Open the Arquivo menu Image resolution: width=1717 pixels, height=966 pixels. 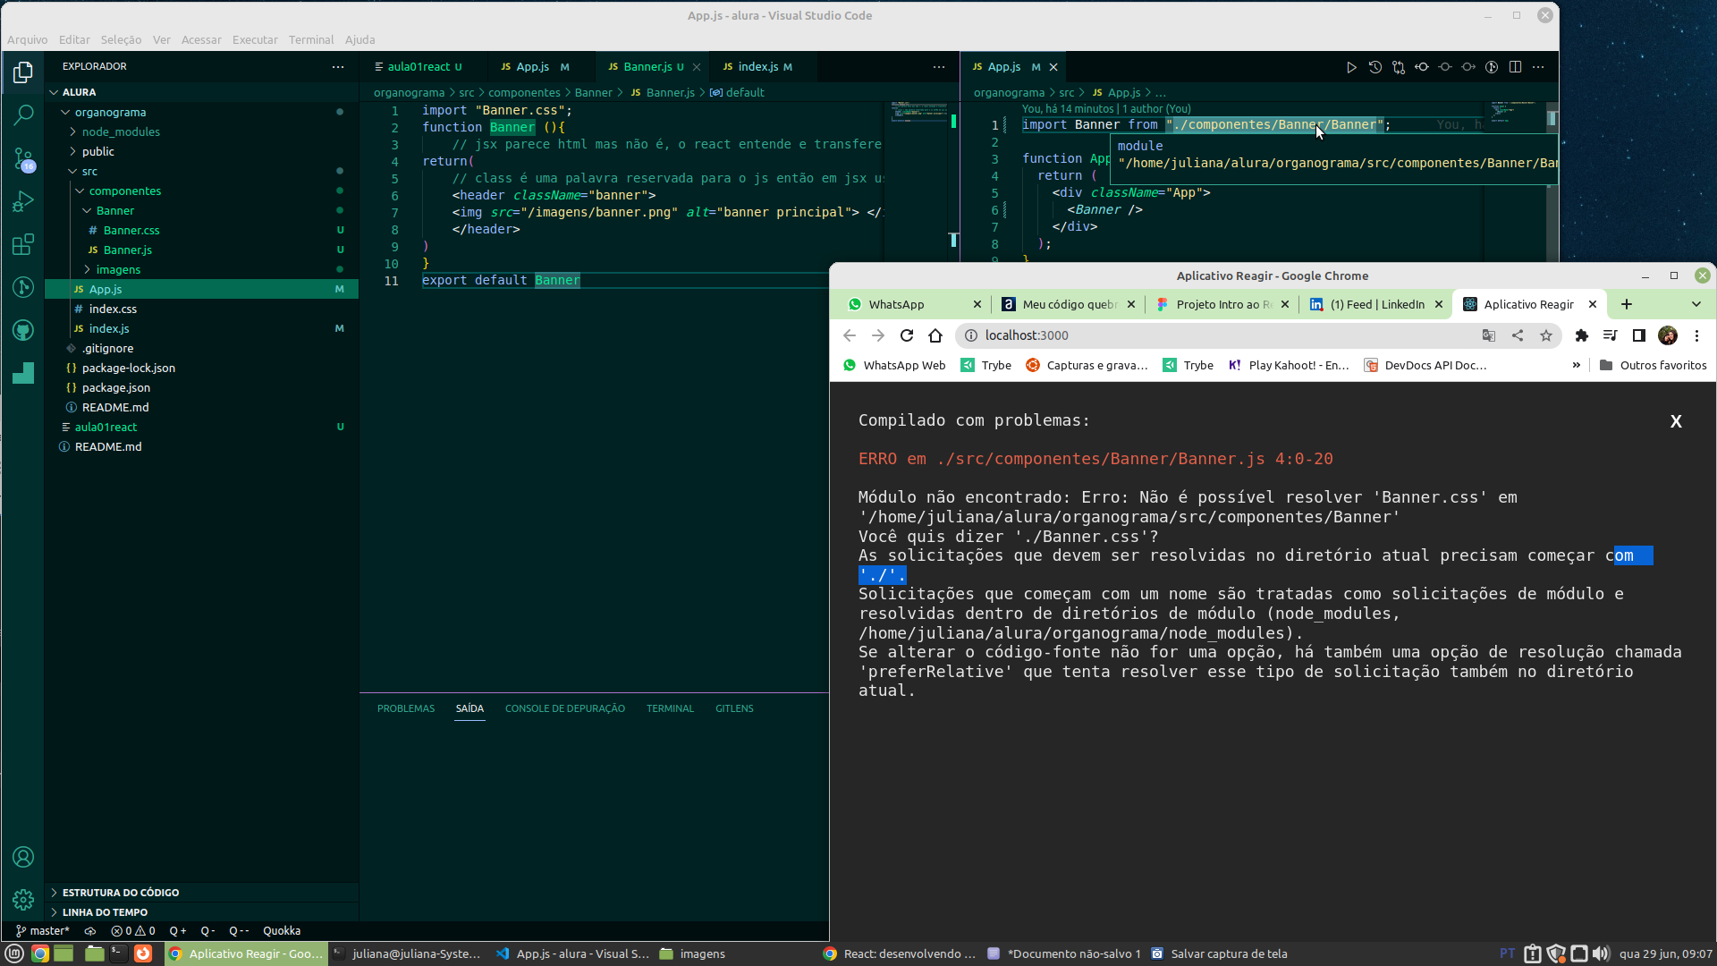[27, 39]
